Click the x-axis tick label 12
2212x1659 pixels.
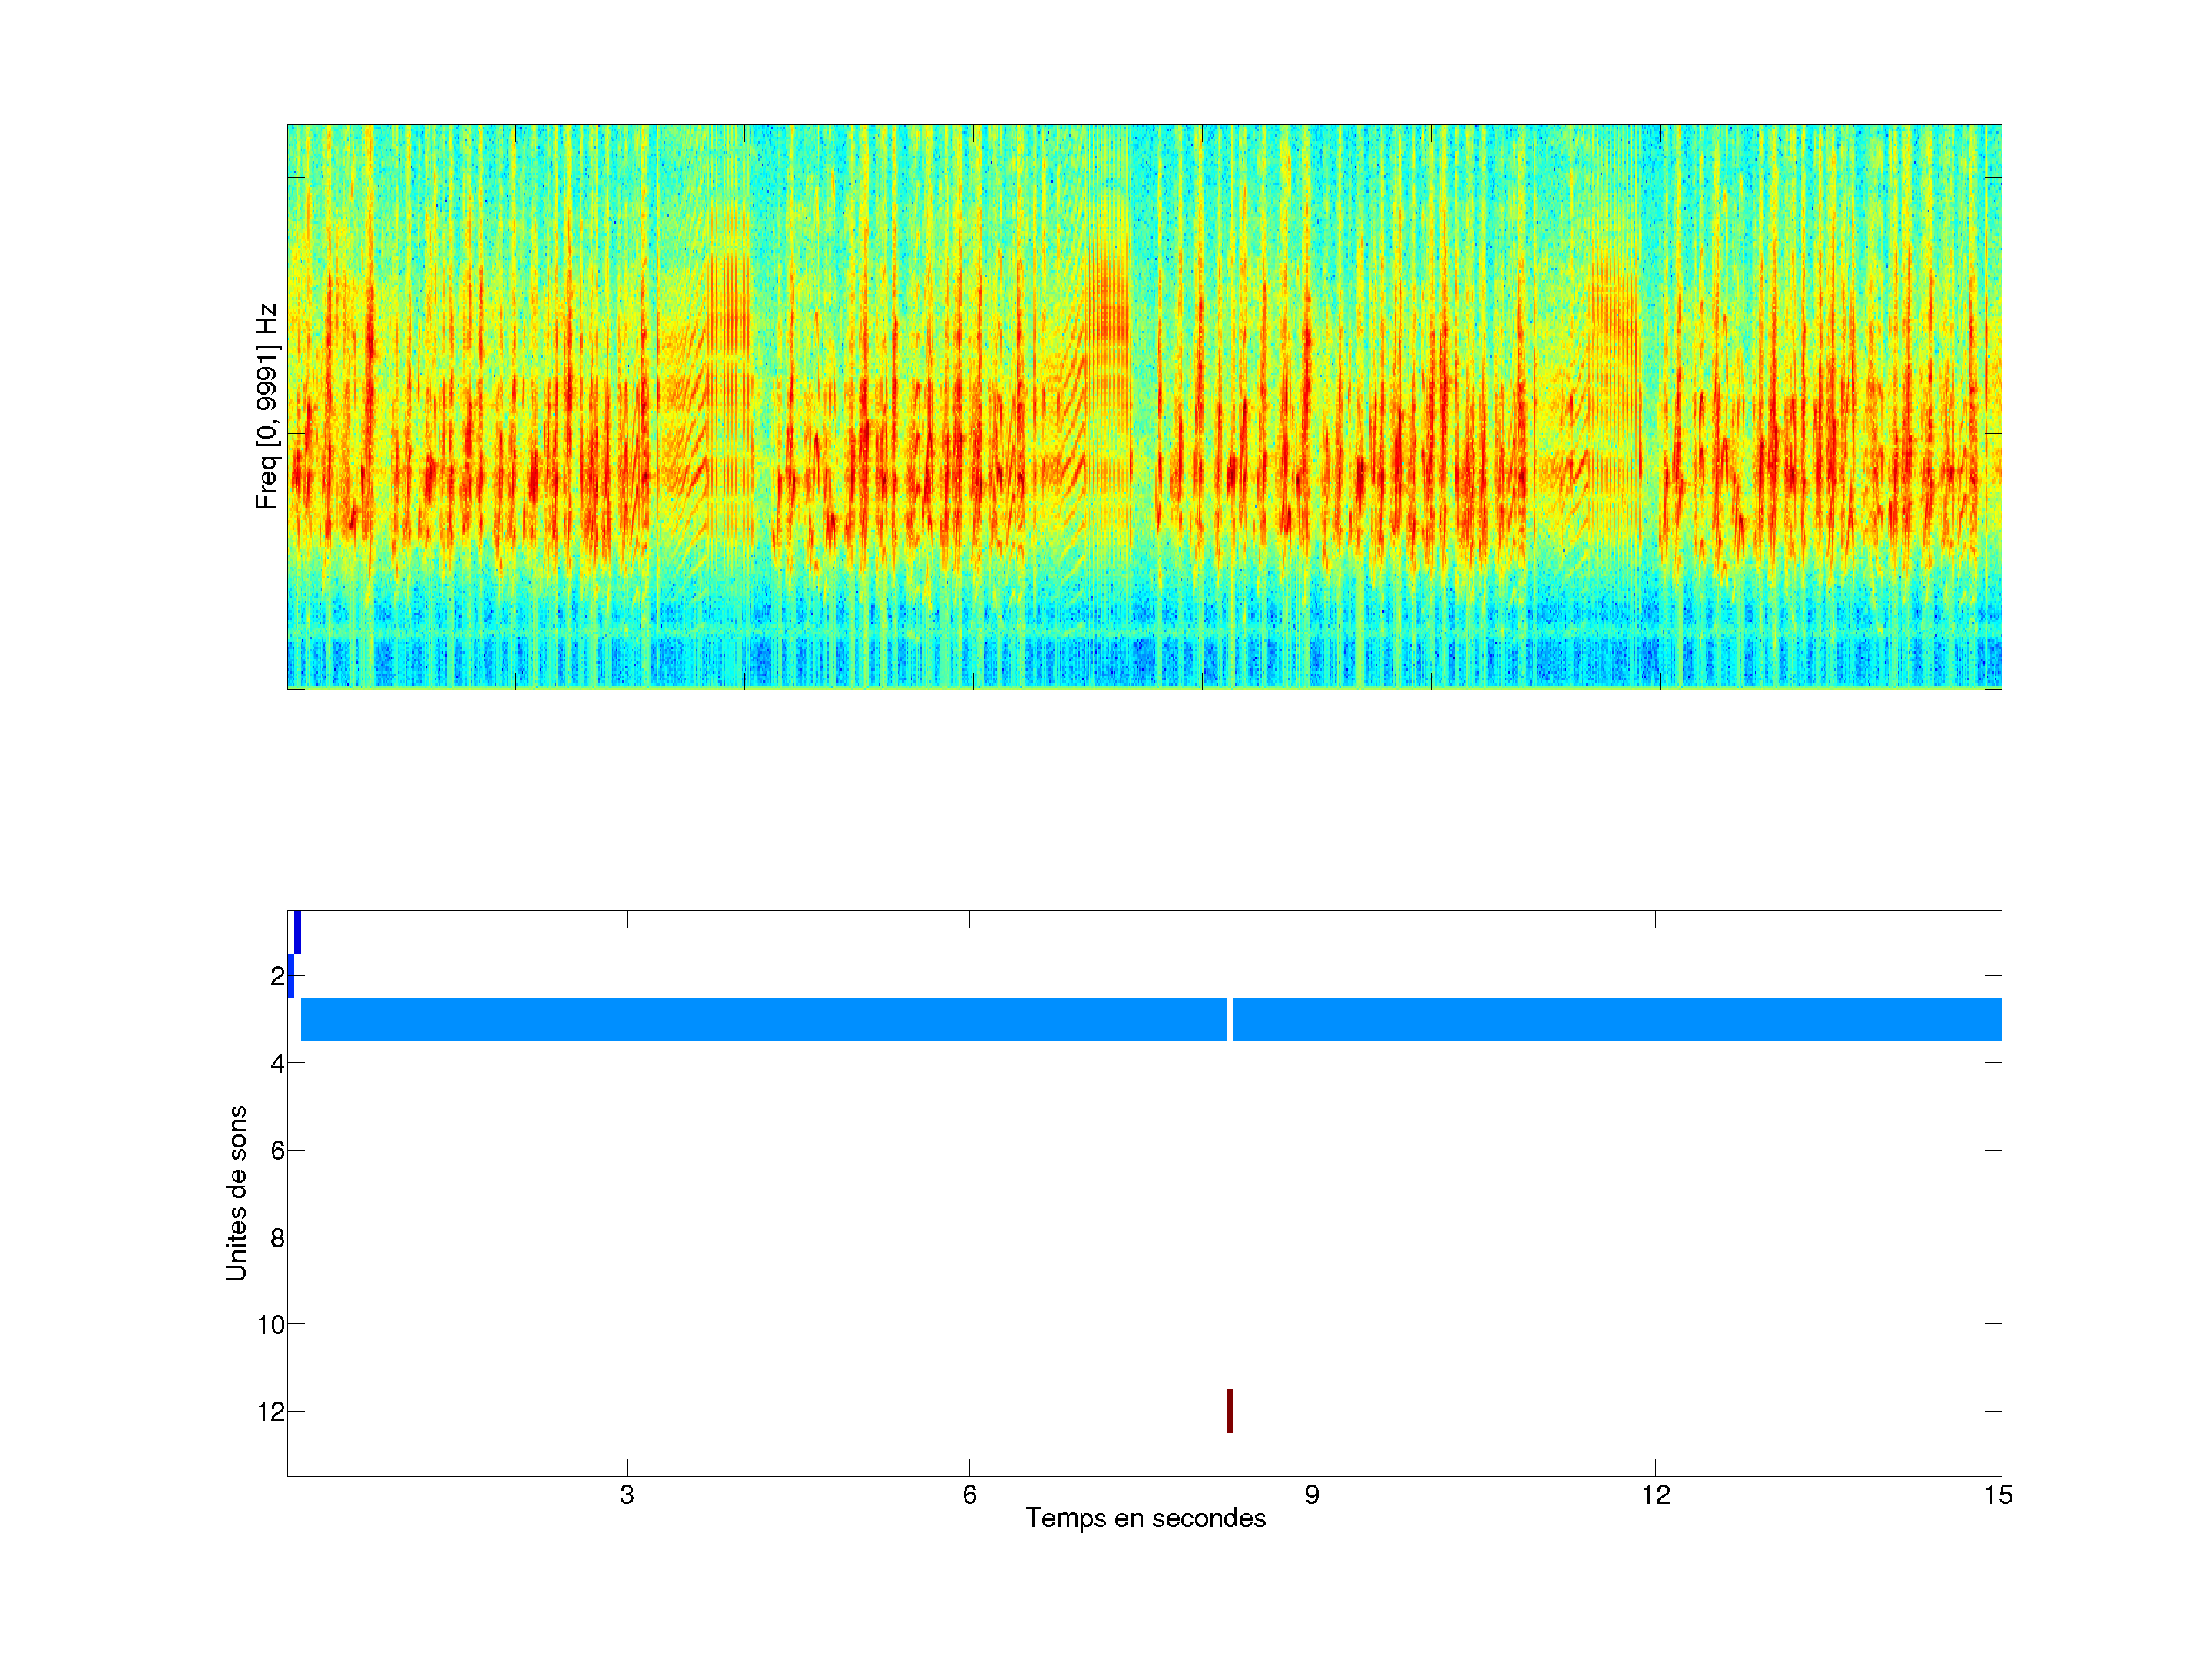pyautogui.click(x=1655, y=1495)
